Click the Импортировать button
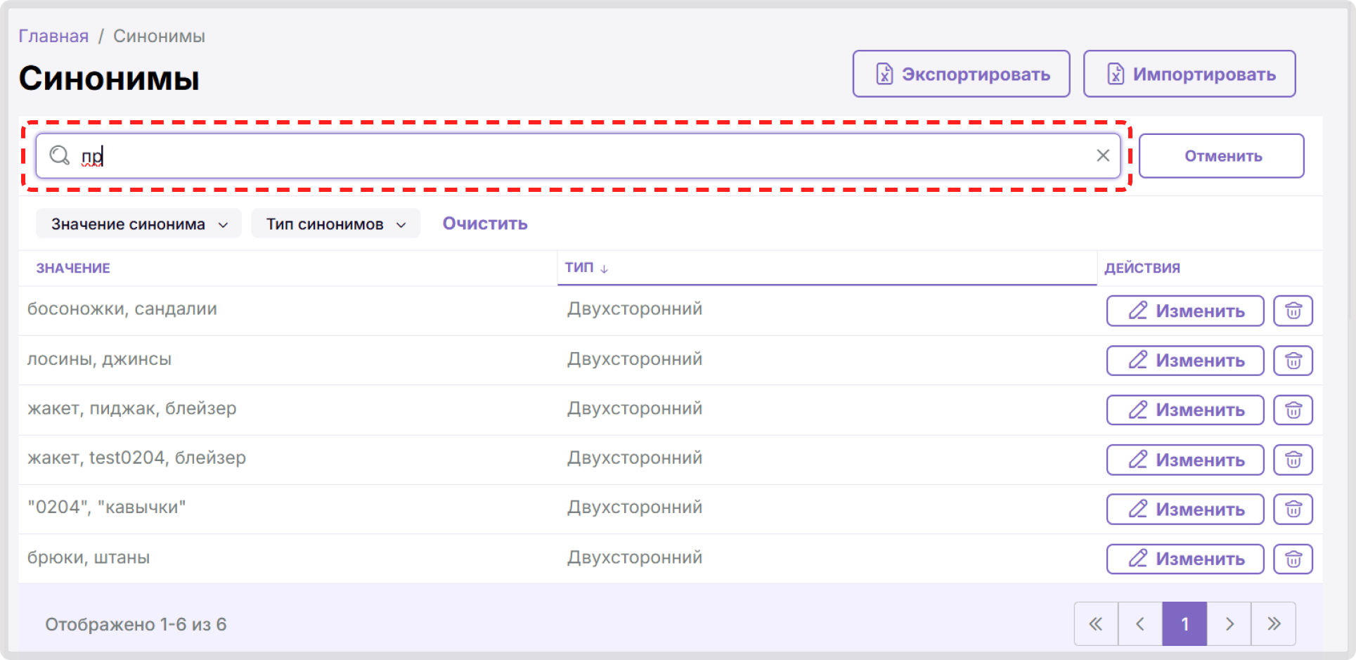 pyautogui.click(x=1189, y=74)
